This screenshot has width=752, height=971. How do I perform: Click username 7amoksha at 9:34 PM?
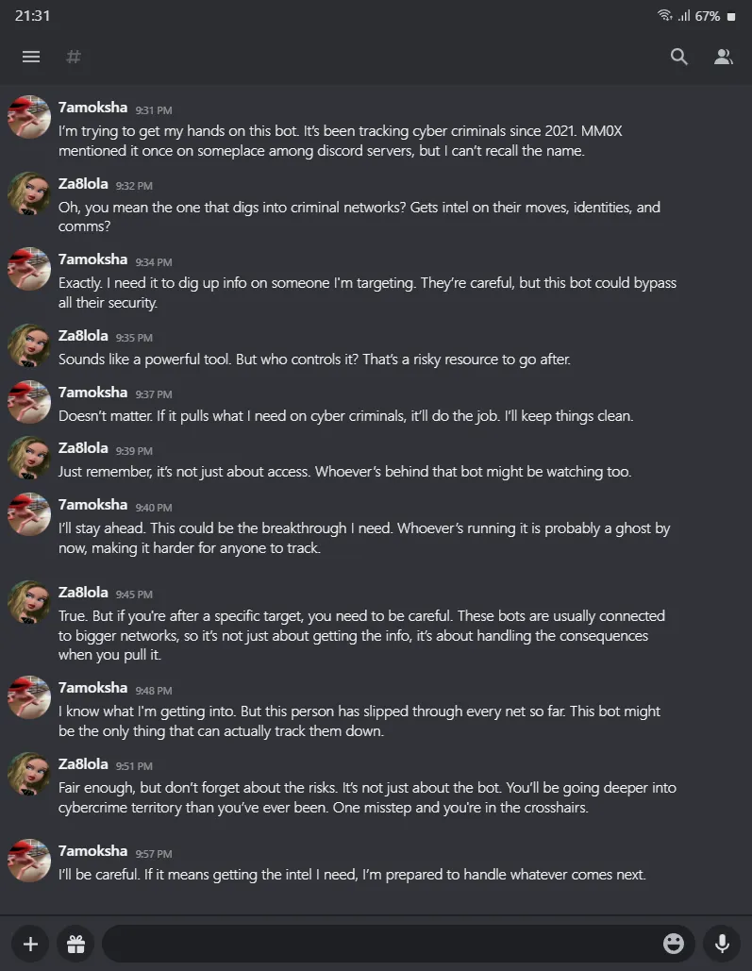pyautogui.click(x=92, y=259)
